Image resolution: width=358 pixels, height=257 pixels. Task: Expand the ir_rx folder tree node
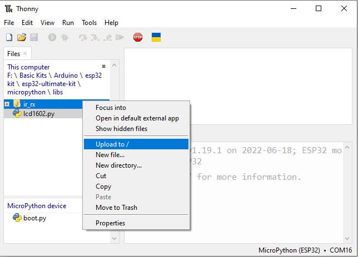[7, 104]
